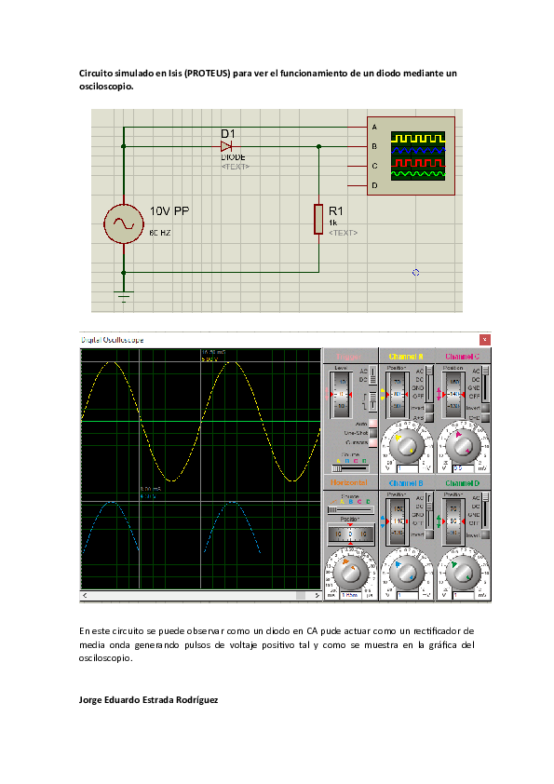Click oscilloscope pin A label

[x=374, y=128]
